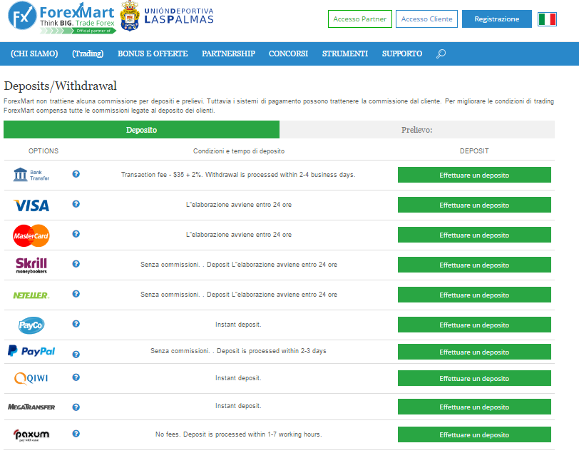Click the Registrazione button
Screen dimensions: 579x458
[x=497, y=19]
